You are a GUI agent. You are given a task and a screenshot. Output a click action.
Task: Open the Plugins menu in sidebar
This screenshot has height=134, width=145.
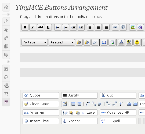click(6, 77)
